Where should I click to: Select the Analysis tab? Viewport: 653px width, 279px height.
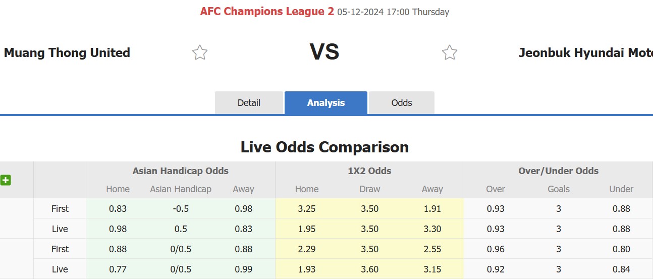coord(326,103)
